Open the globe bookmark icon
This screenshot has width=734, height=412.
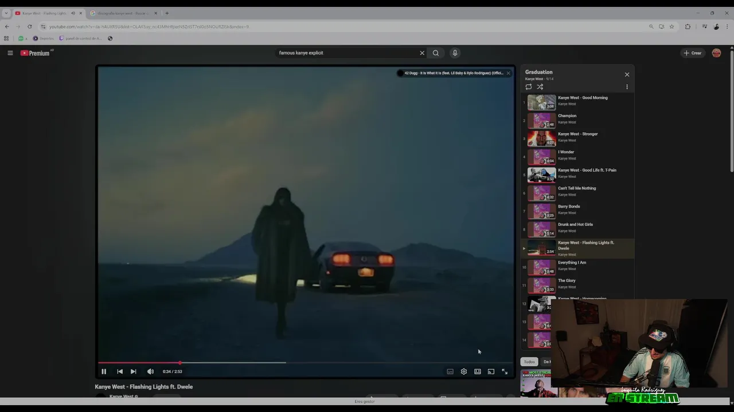tap(110, 38)
